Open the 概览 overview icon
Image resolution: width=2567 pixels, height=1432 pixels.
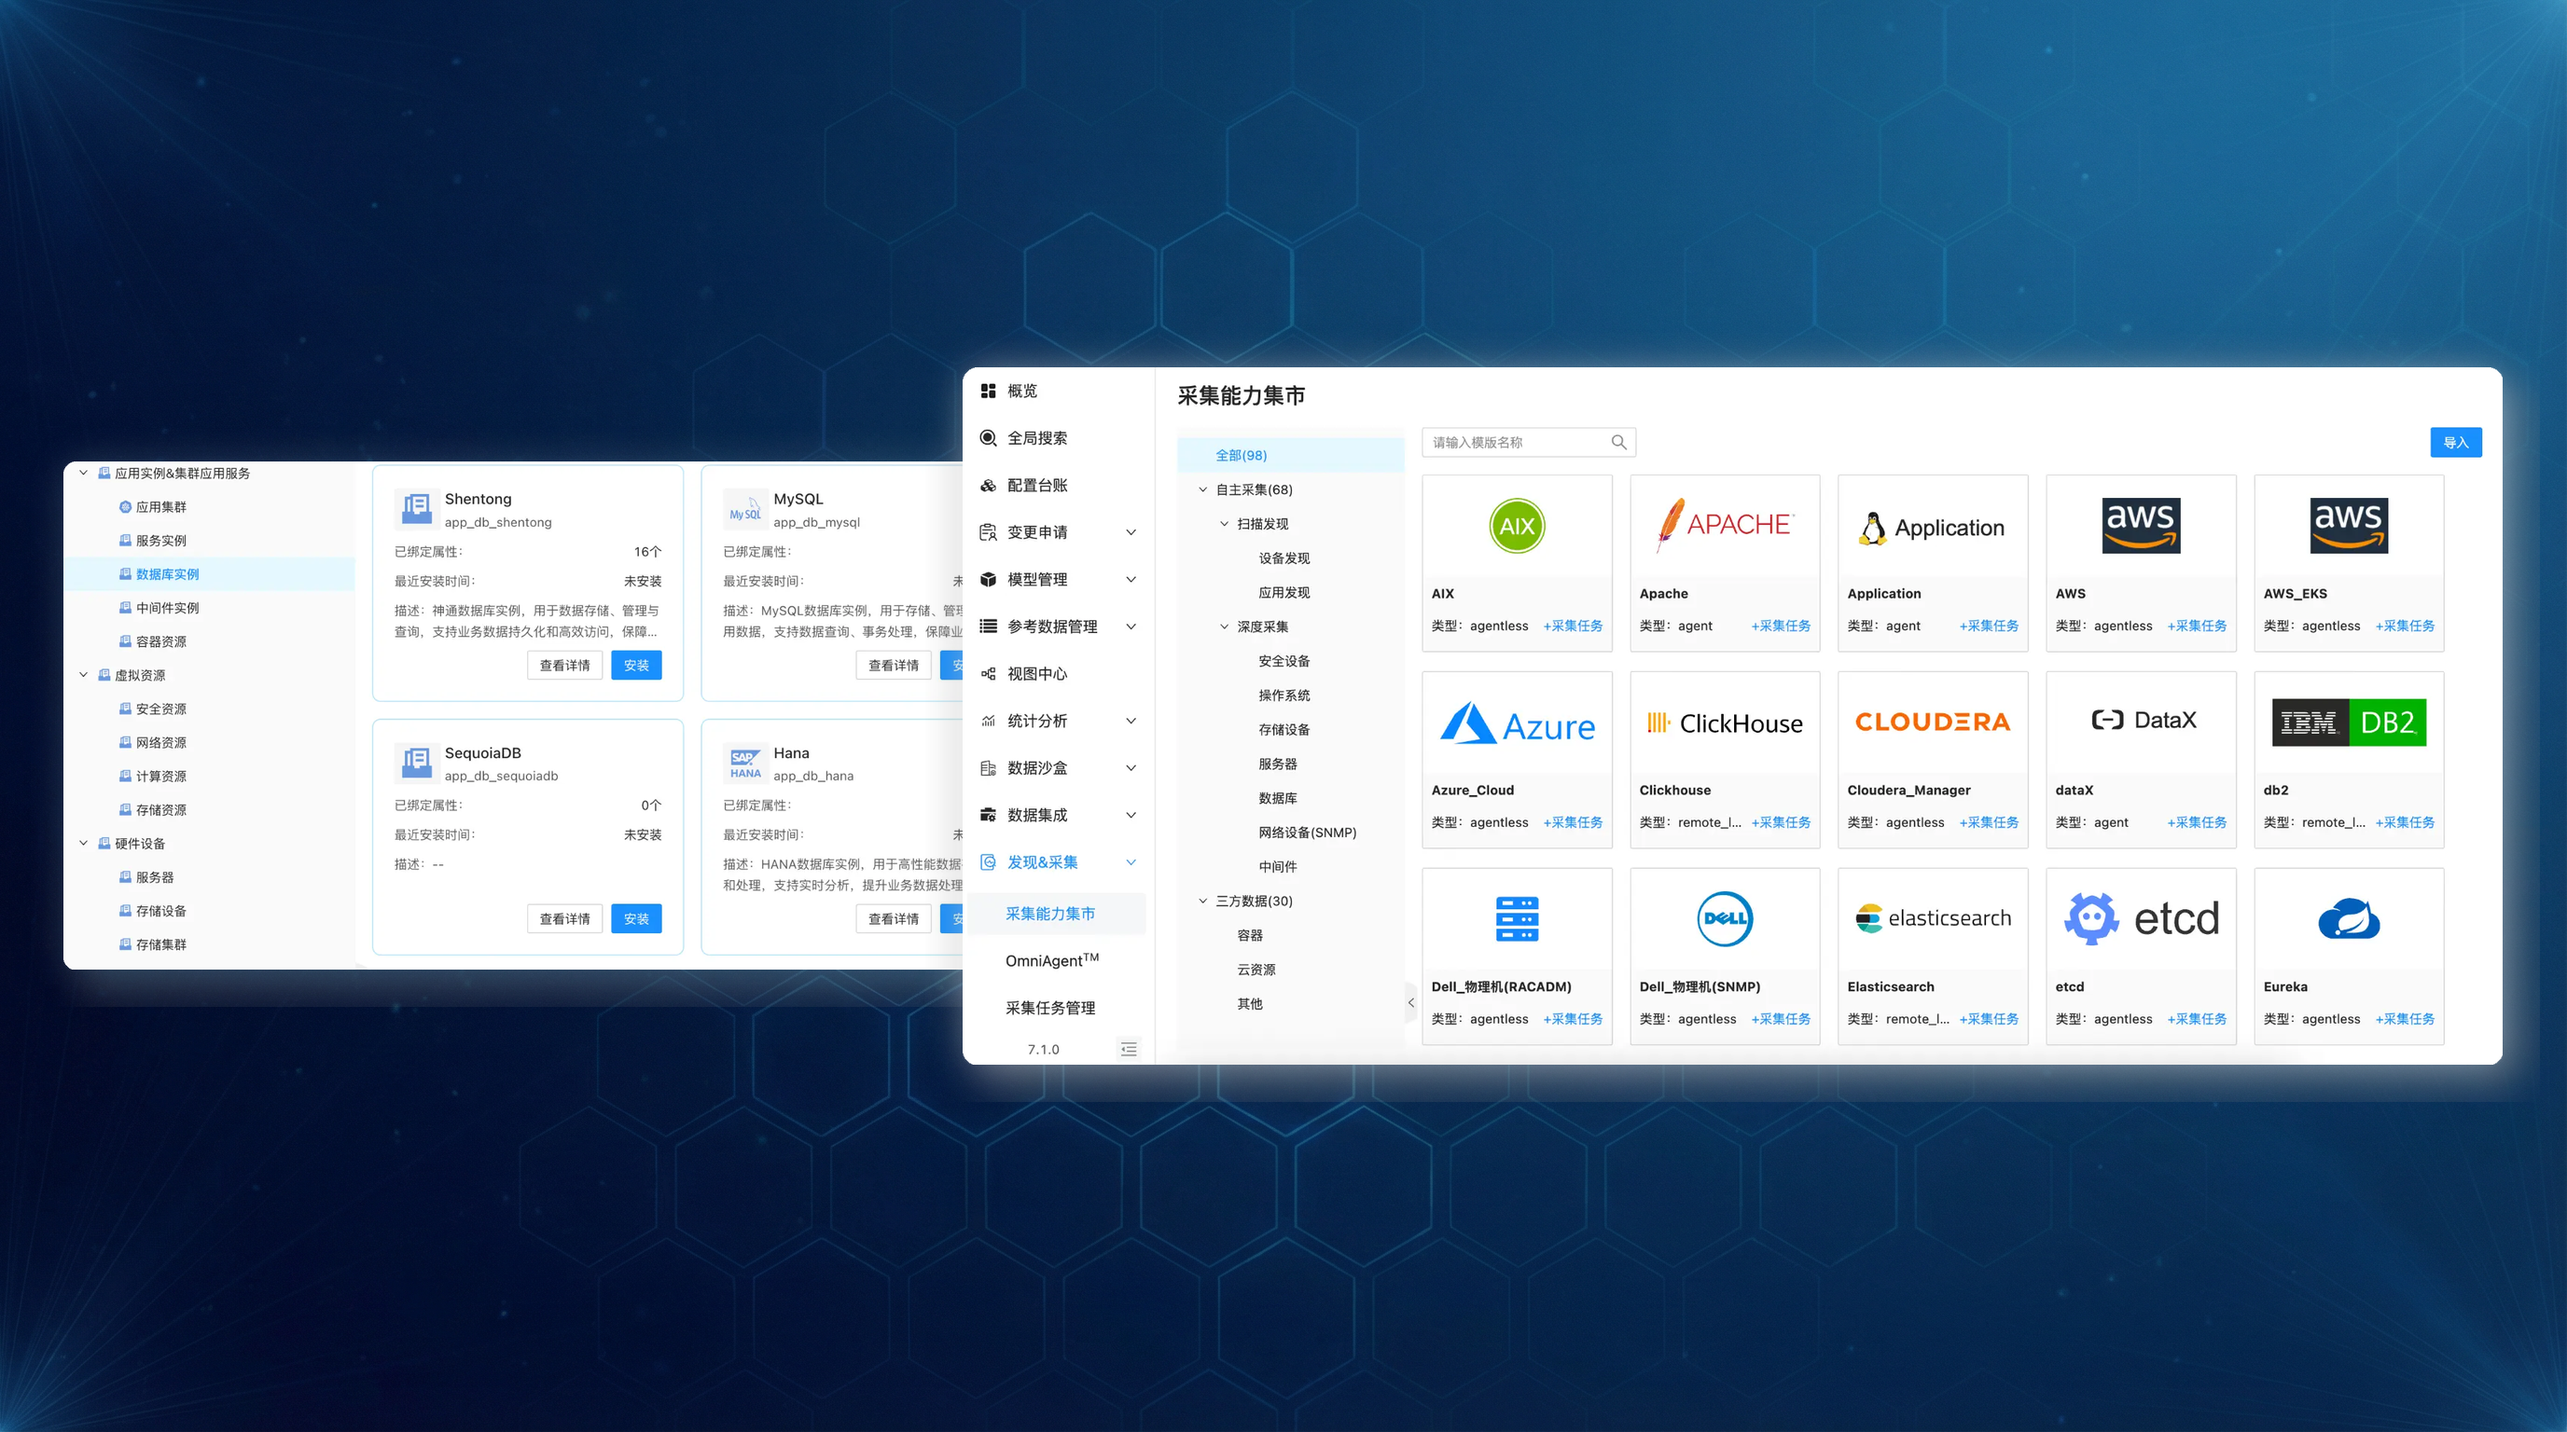[989, 391]
